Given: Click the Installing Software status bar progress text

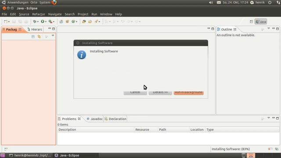Looking at the screenshot, I should (231, 149).
